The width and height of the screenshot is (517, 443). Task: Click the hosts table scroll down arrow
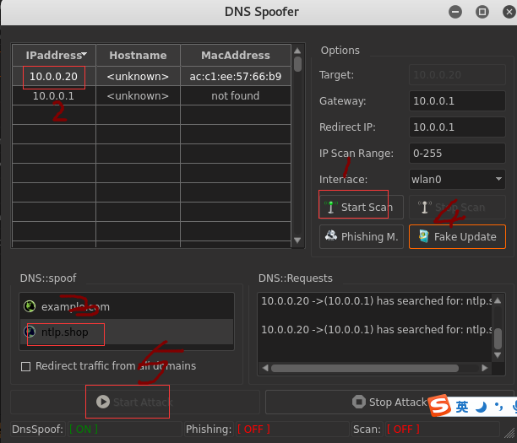tap(297, 240)
